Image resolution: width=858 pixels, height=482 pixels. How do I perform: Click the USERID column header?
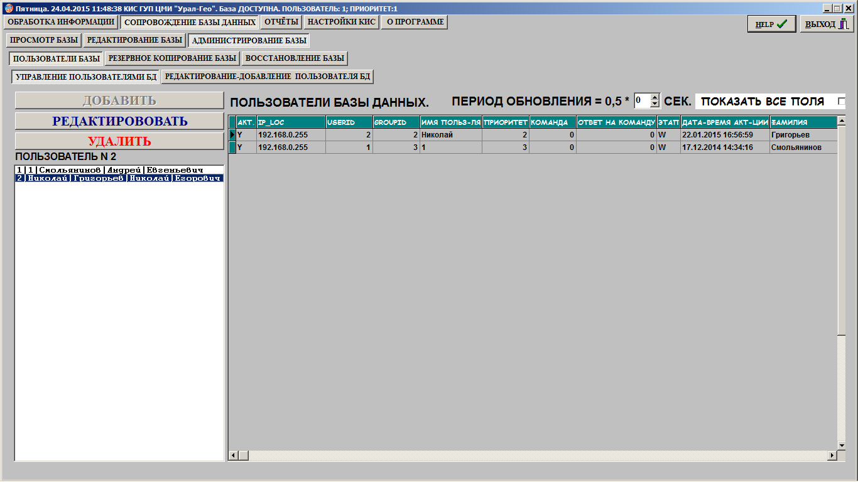click(349, 122)
